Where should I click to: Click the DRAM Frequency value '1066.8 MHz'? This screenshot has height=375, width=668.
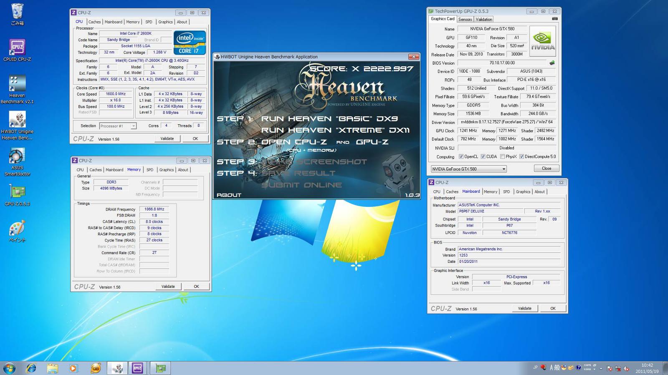(x=154, y=209)
